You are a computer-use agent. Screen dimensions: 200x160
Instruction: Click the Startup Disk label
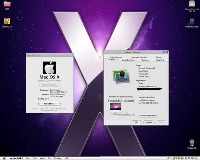coord(43,99)
